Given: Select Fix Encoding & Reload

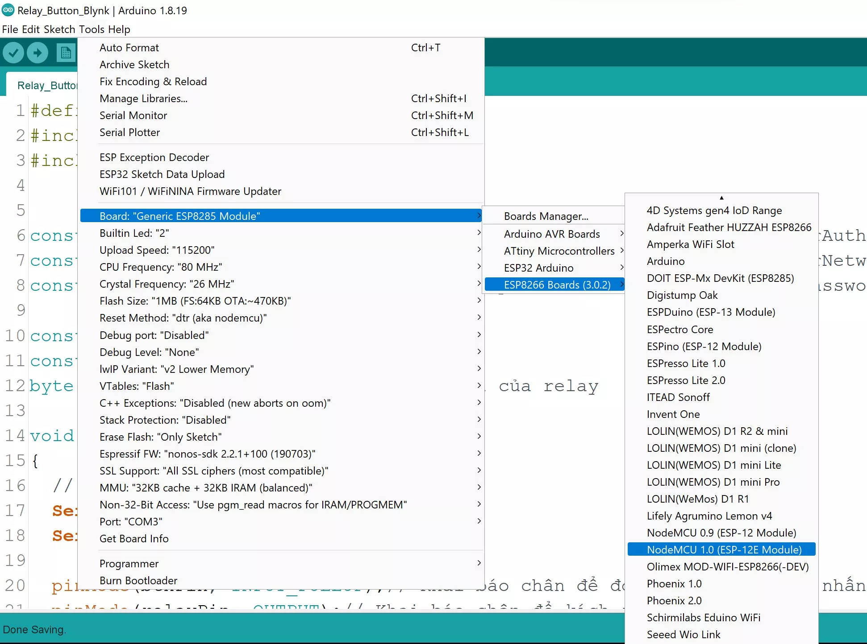Looking at the screenshot, I should click(x=281, y=82).
